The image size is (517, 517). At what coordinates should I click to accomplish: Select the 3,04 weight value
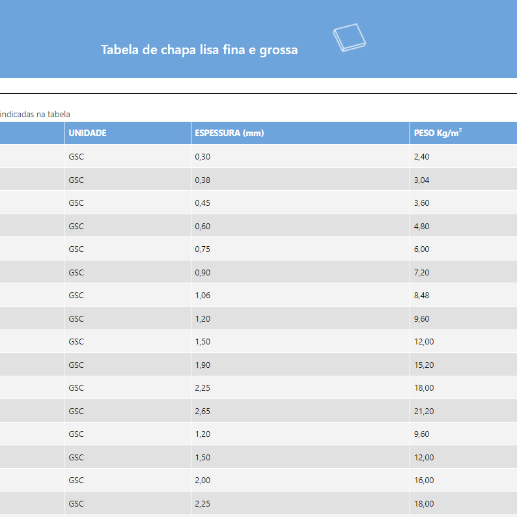pyautogui.click(x=422, y=180)
